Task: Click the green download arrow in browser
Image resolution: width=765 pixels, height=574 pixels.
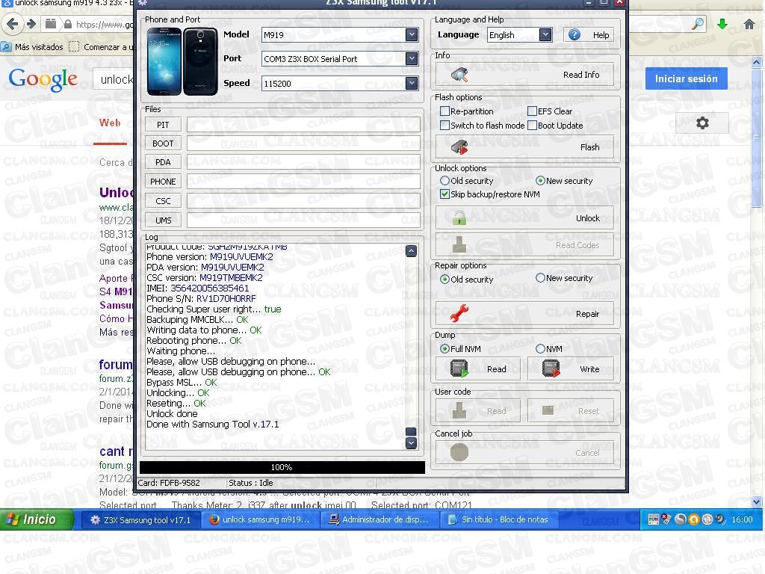Action: click(722, 23)
